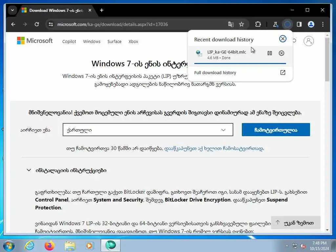336x252 pixels.
Task: Open the Surface menu item
Action: point(115,42)
